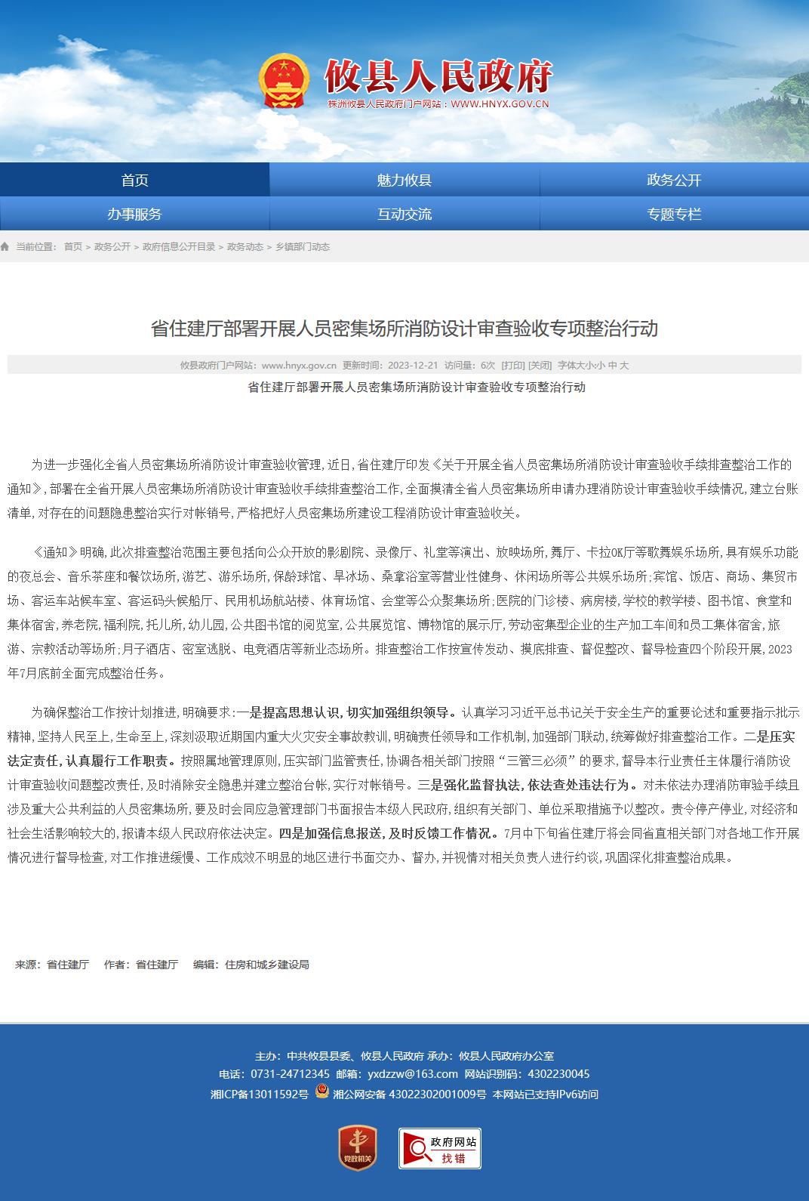Click the police badge icon in footer
This screenshot has height=1201, width=809.
(x=321, y=1091)
